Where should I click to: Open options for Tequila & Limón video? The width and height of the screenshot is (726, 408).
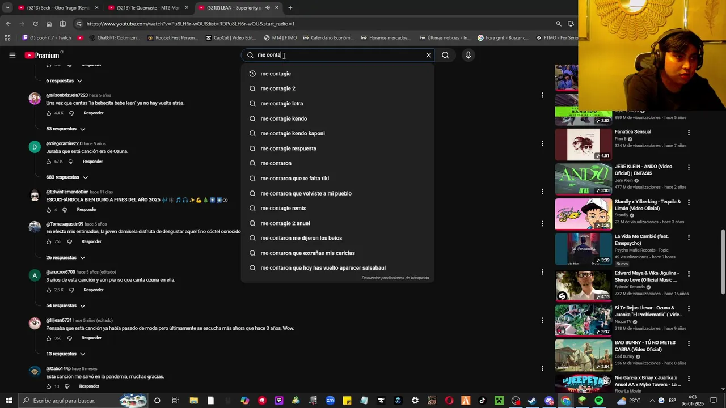tap(689, 202)
